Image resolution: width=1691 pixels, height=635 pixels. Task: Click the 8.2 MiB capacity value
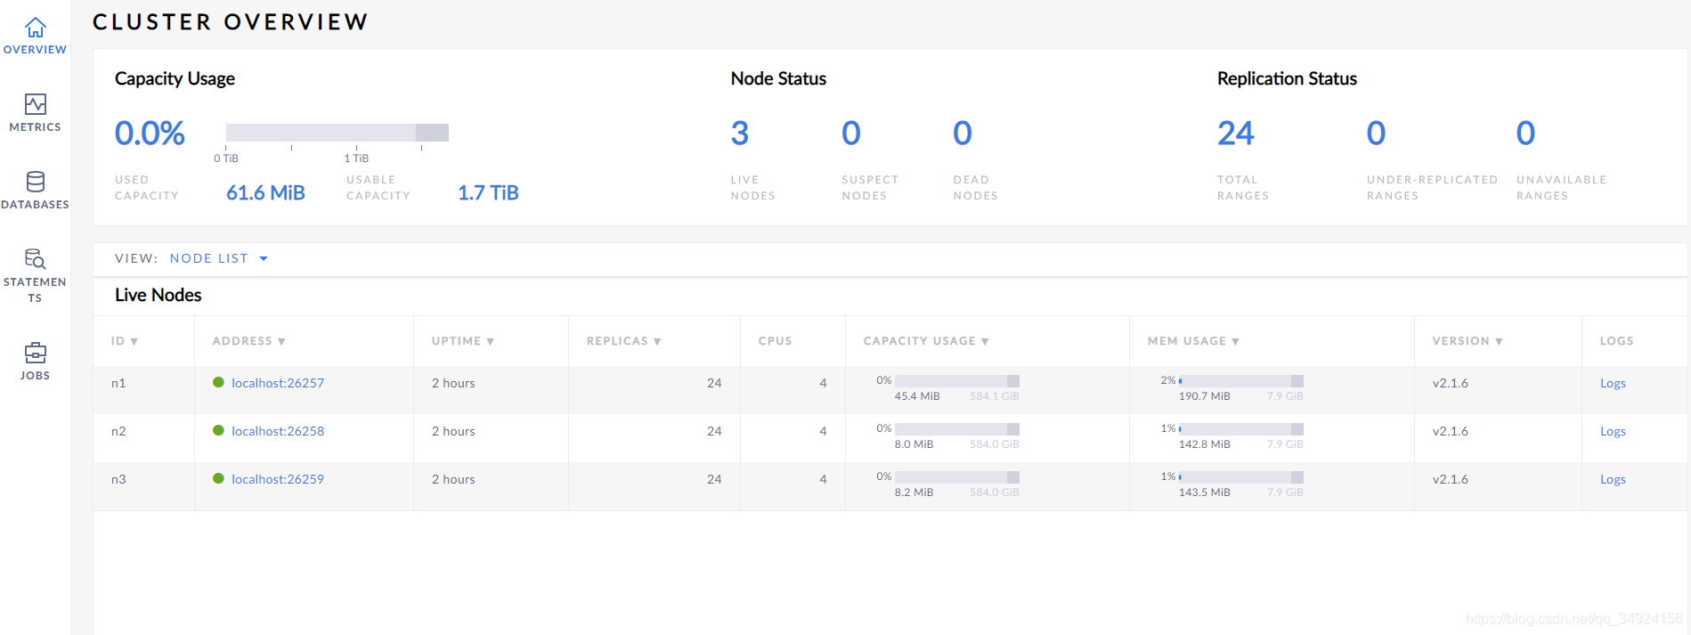pyautogui.click(x=915, y=493)
